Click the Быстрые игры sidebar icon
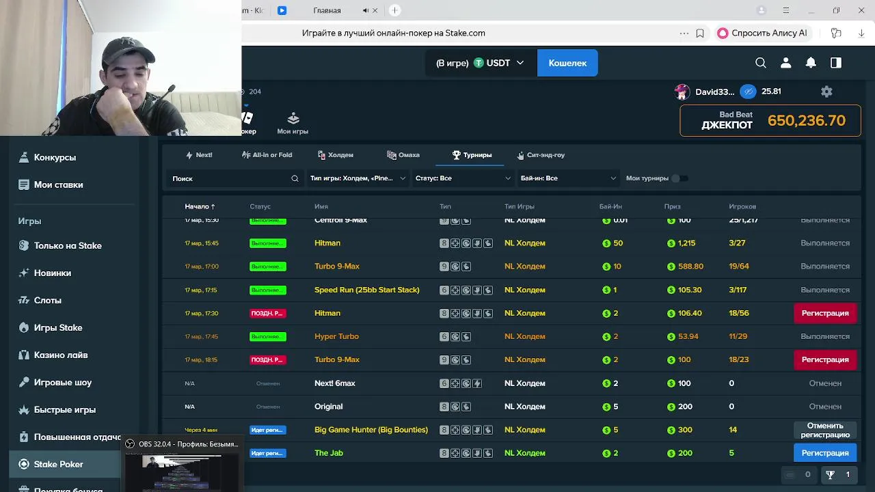Viewport: 875px width, 492px height. [x=24, y=409]
